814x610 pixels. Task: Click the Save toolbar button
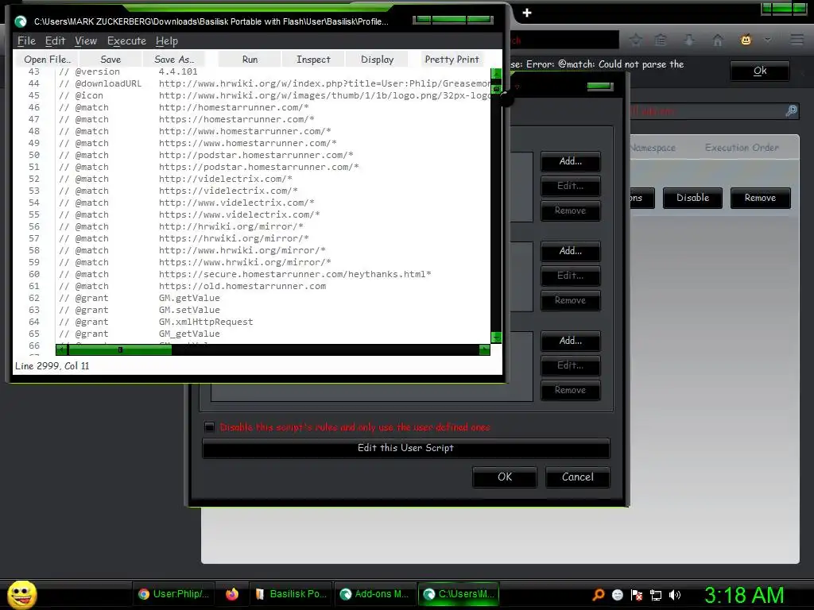(x=110, y=59)
